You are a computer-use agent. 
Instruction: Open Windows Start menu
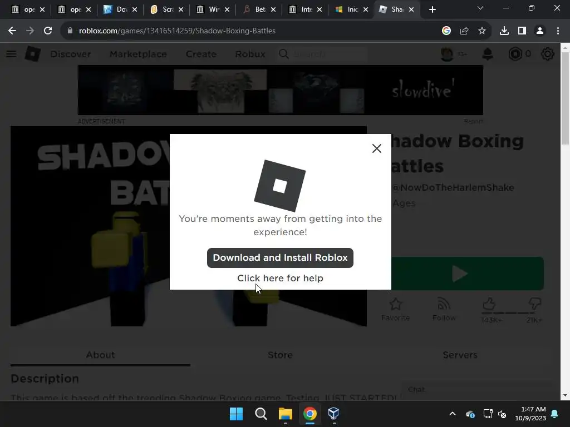[x=236, y=414]
